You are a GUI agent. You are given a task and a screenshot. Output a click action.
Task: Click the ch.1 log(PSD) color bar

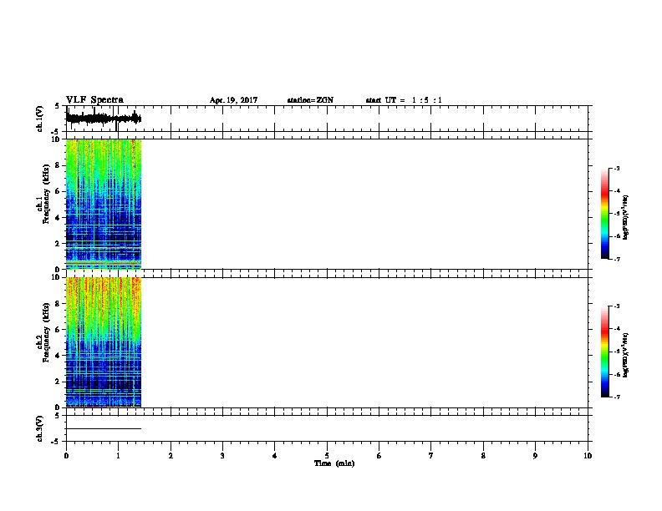point(605,214)
